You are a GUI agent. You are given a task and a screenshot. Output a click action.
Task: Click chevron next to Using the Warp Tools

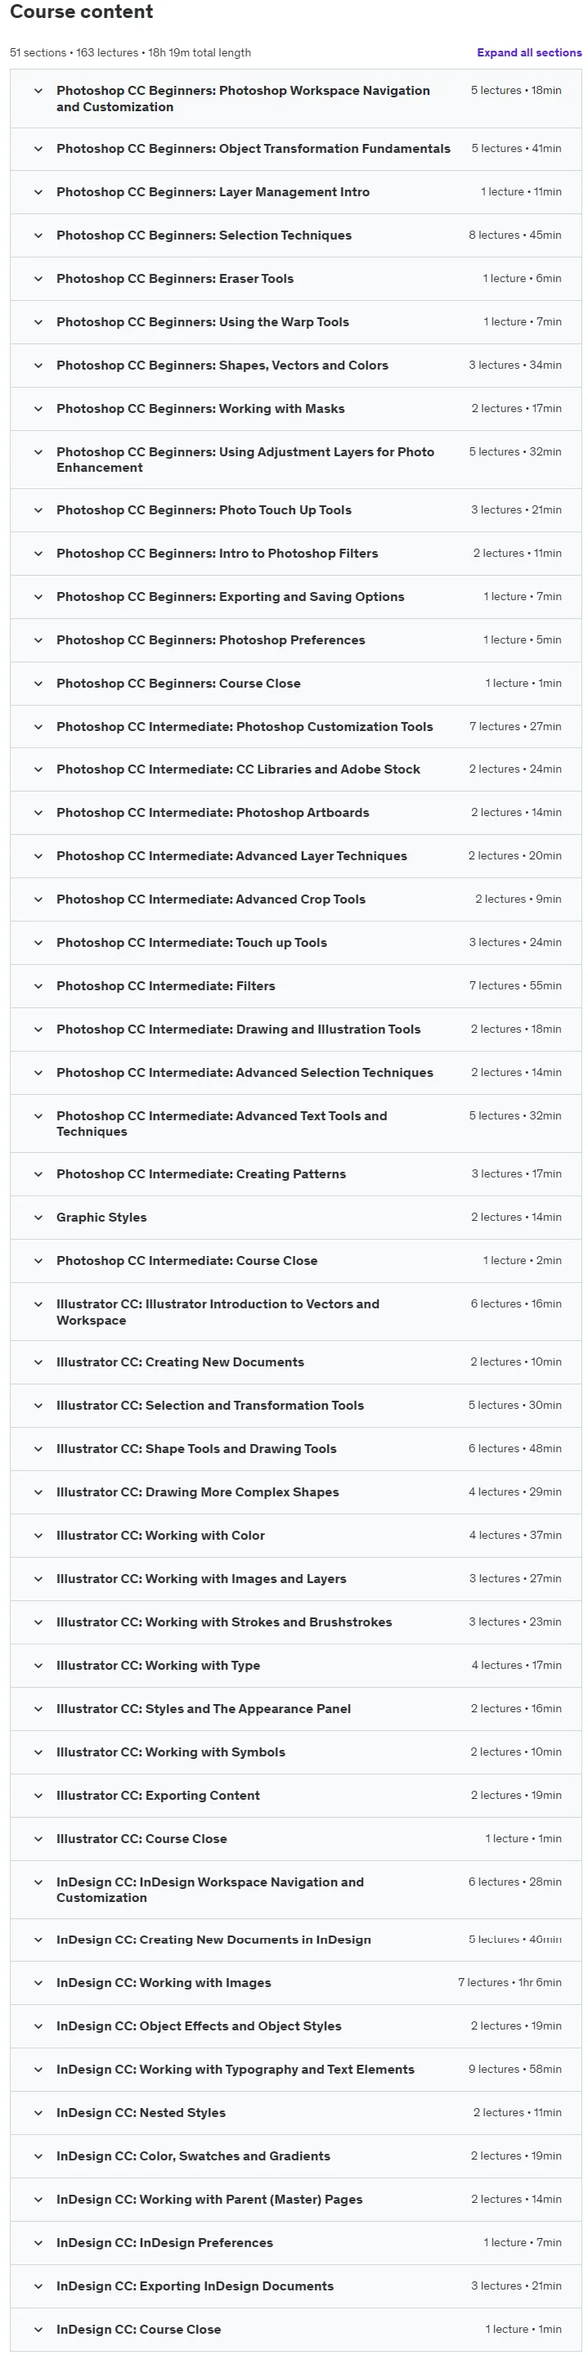(x=38, y=322)
